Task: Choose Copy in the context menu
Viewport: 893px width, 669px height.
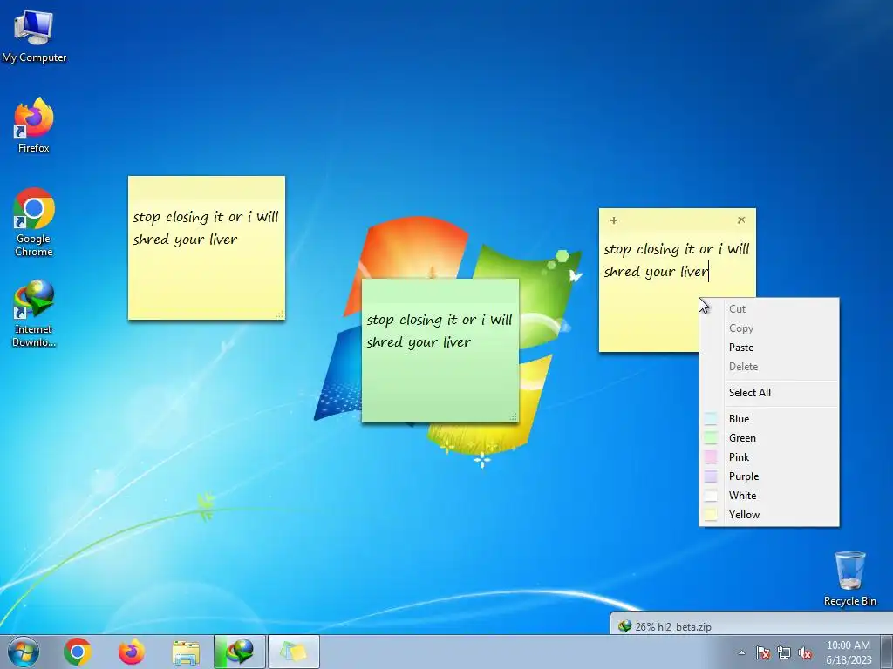Action: (x=769, y=328)
